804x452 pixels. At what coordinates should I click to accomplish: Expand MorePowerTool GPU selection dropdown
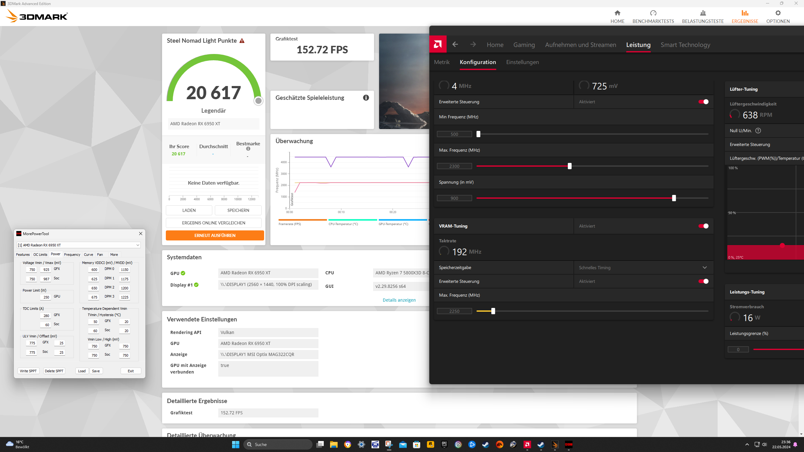(x=138, y=245)
